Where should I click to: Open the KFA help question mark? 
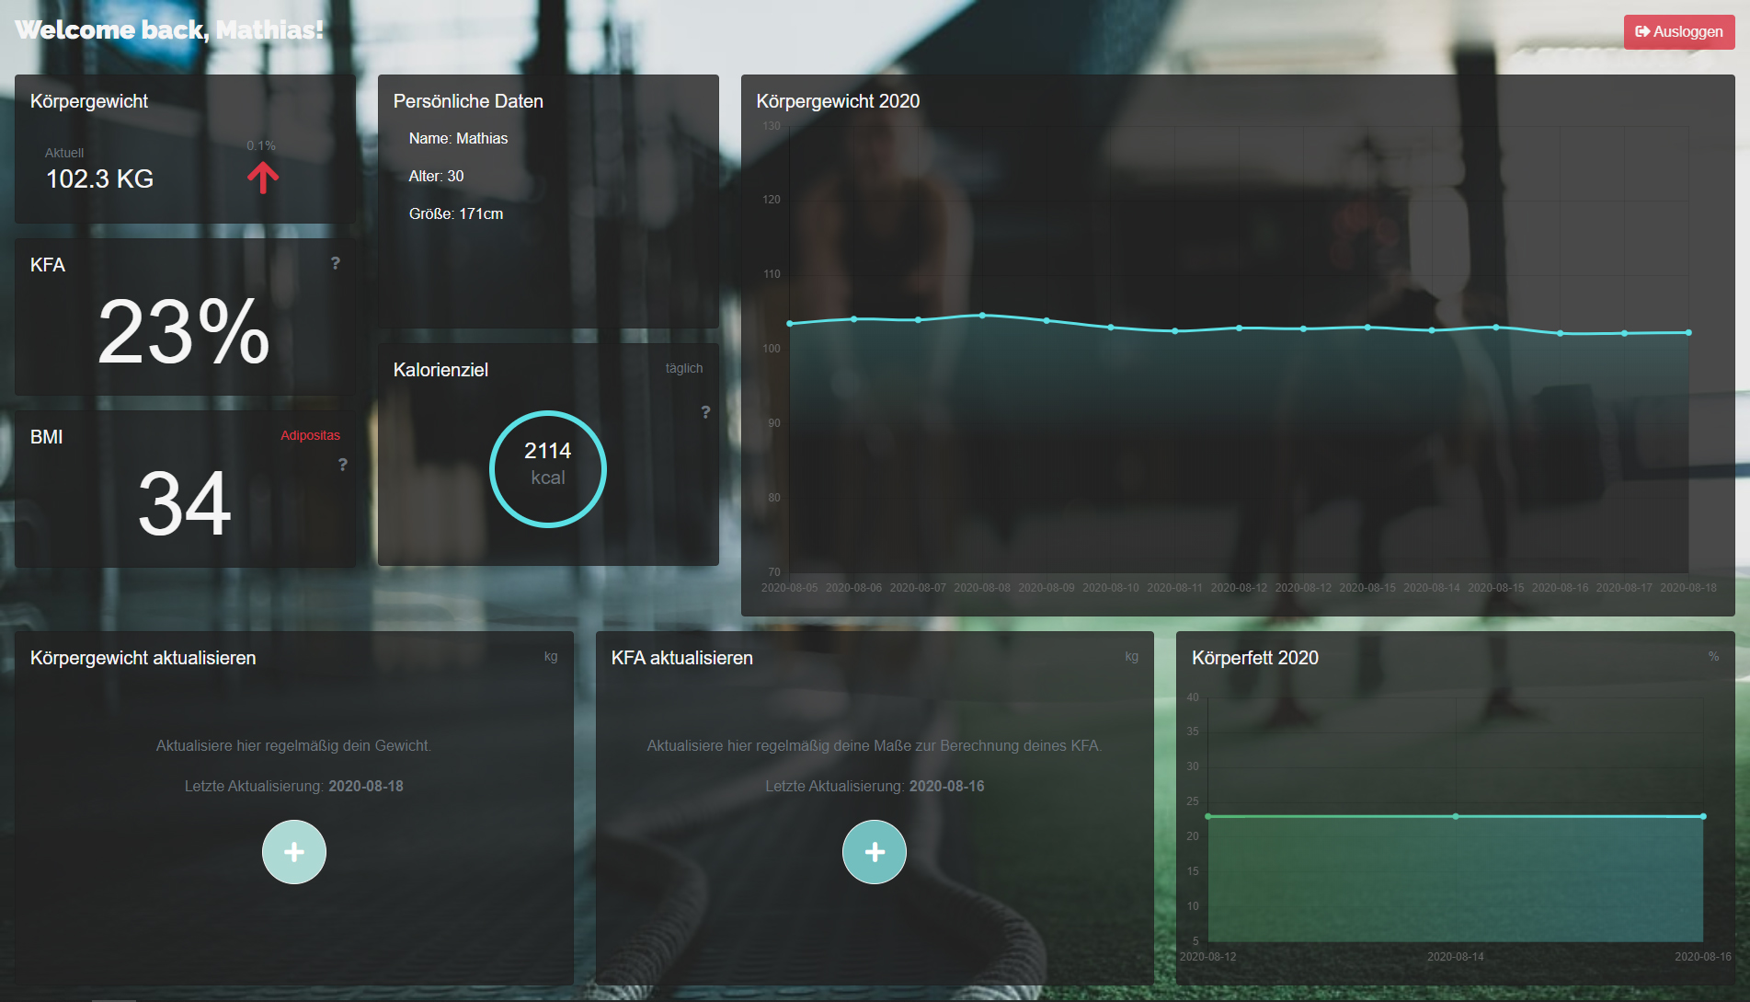[x=336, y=263]
